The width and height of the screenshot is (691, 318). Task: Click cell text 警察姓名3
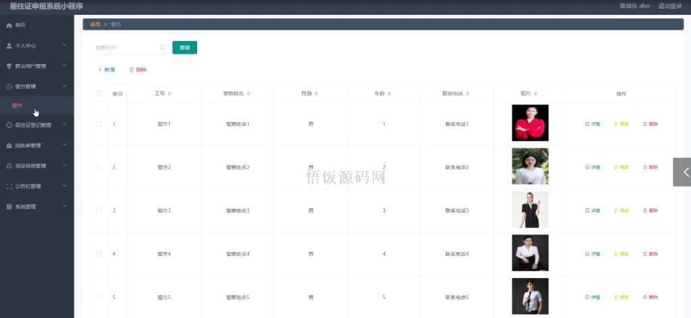pos(238,211)
